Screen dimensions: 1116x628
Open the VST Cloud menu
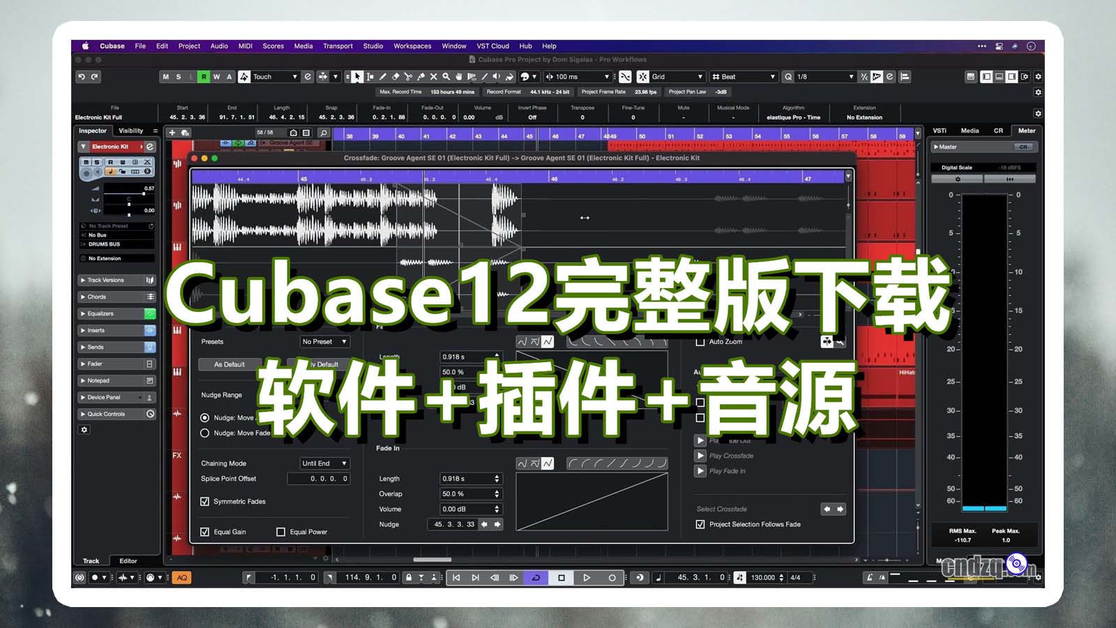pos(493,46)
